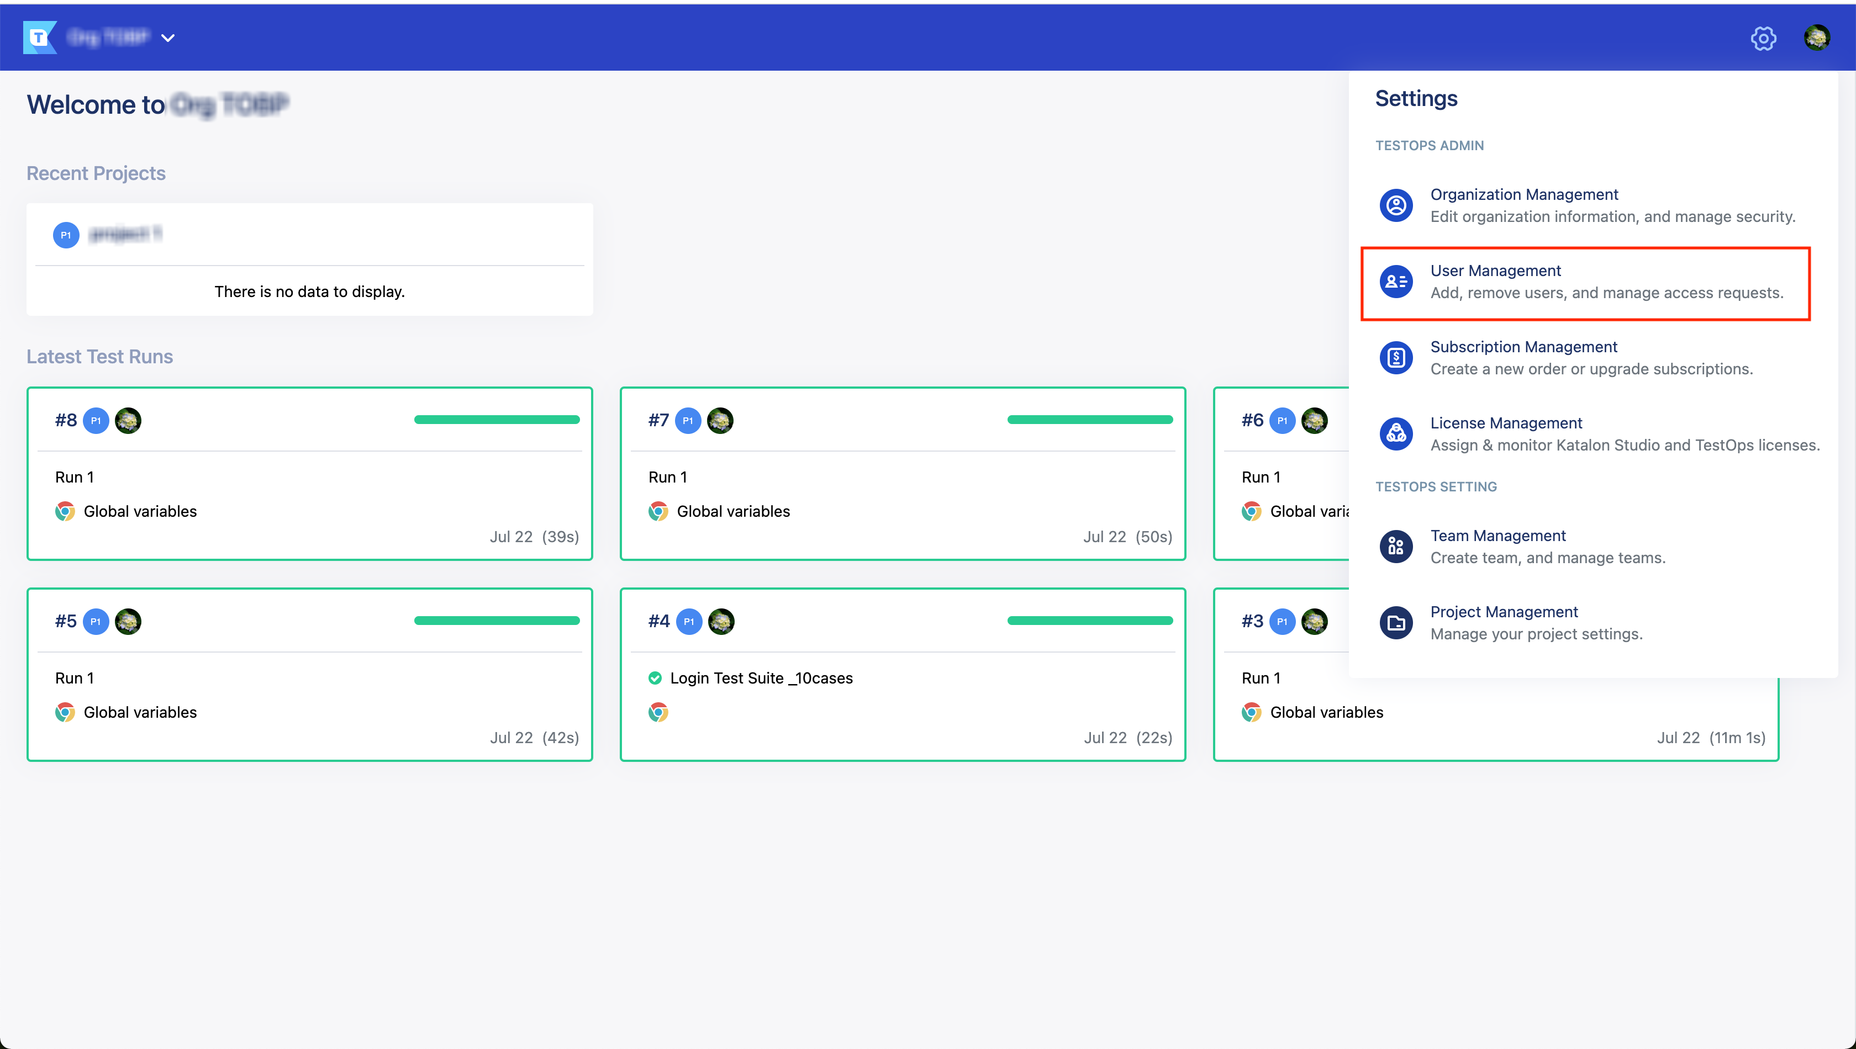Click the P1 badge on run #3

(1282, 622)
